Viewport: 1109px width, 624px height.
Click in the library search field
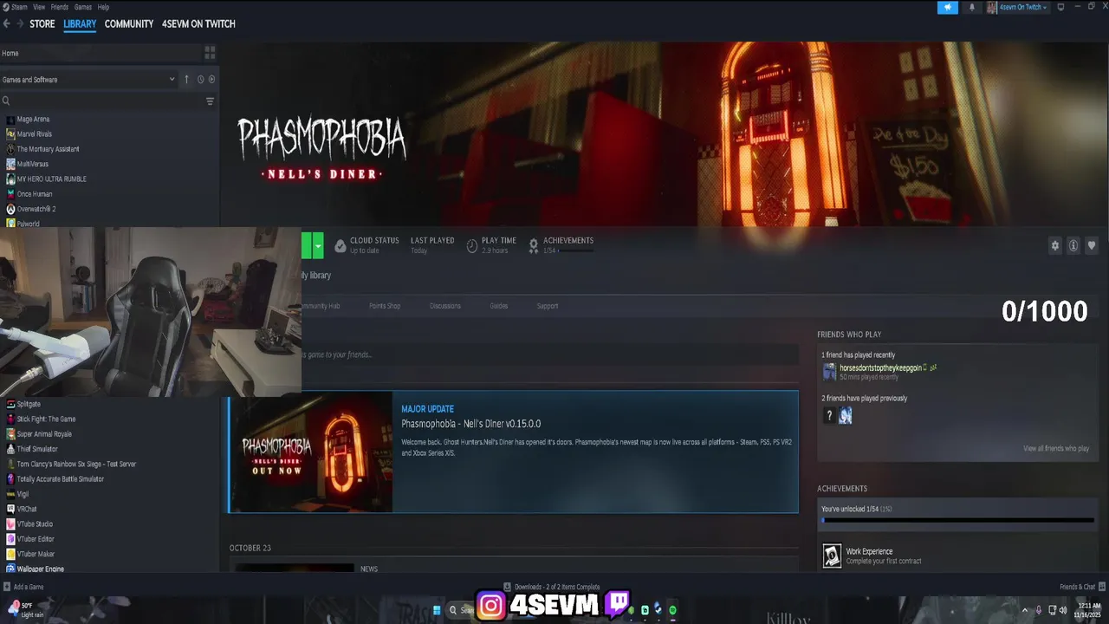click(x=107, y=101)
